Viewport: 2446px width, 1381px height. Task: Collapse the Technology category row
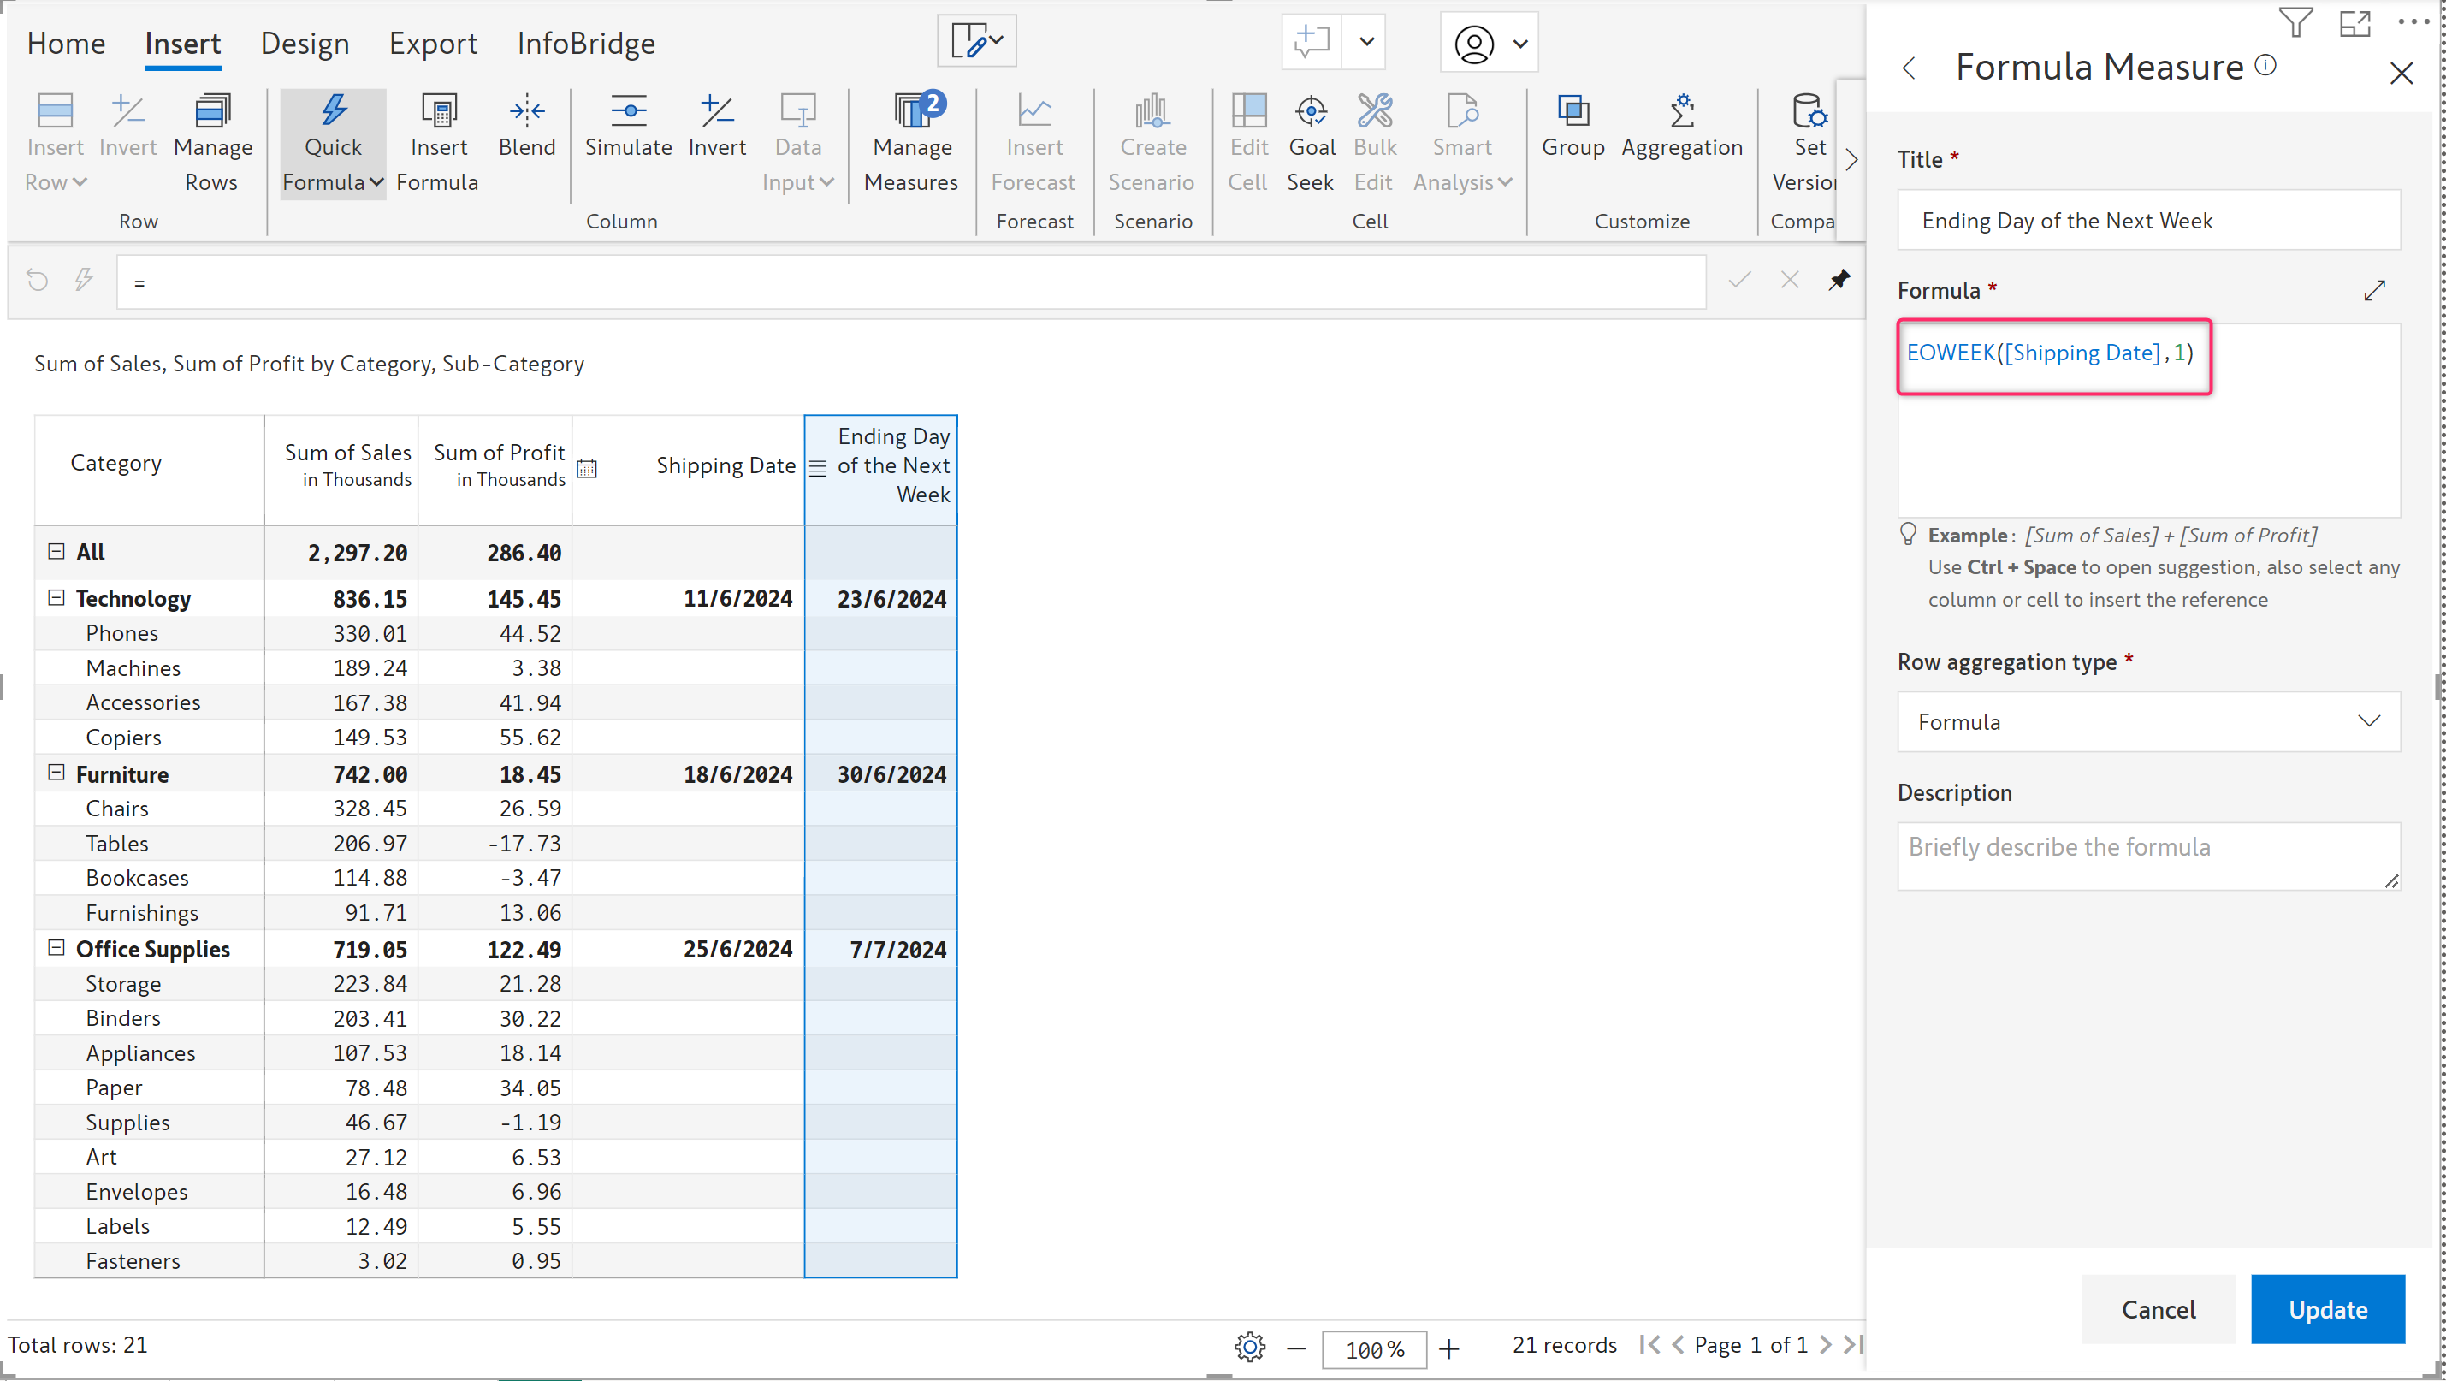coord(56,597)
